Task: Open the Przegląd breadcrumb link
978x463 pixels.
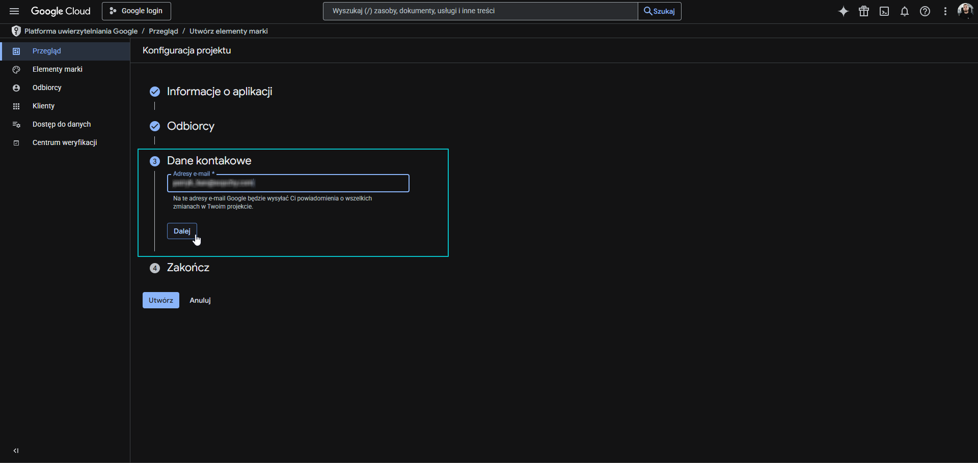Action: pos(163,31)
